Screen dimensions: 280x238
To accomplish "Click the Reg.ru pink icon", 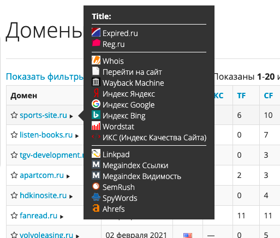I will click(x=96, y=43).
